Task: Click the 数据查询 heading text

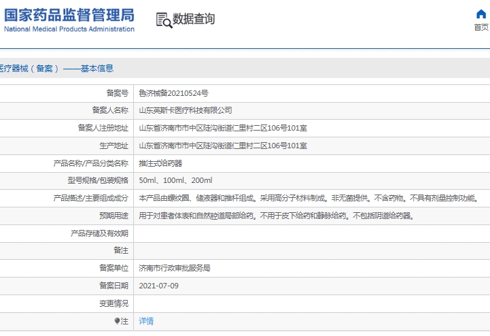Action: coord(194,19)
